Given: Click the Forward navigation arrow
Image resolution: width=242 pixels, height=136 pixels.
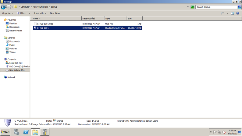Looking at the screenshot, I should 9,7.
